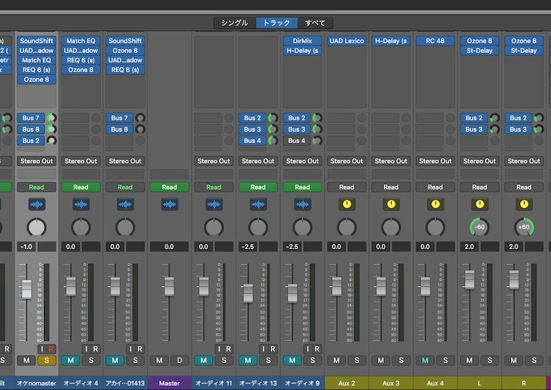
Task: Toggle input monitoring on オーディオ 13
Action: coord(263,349)
